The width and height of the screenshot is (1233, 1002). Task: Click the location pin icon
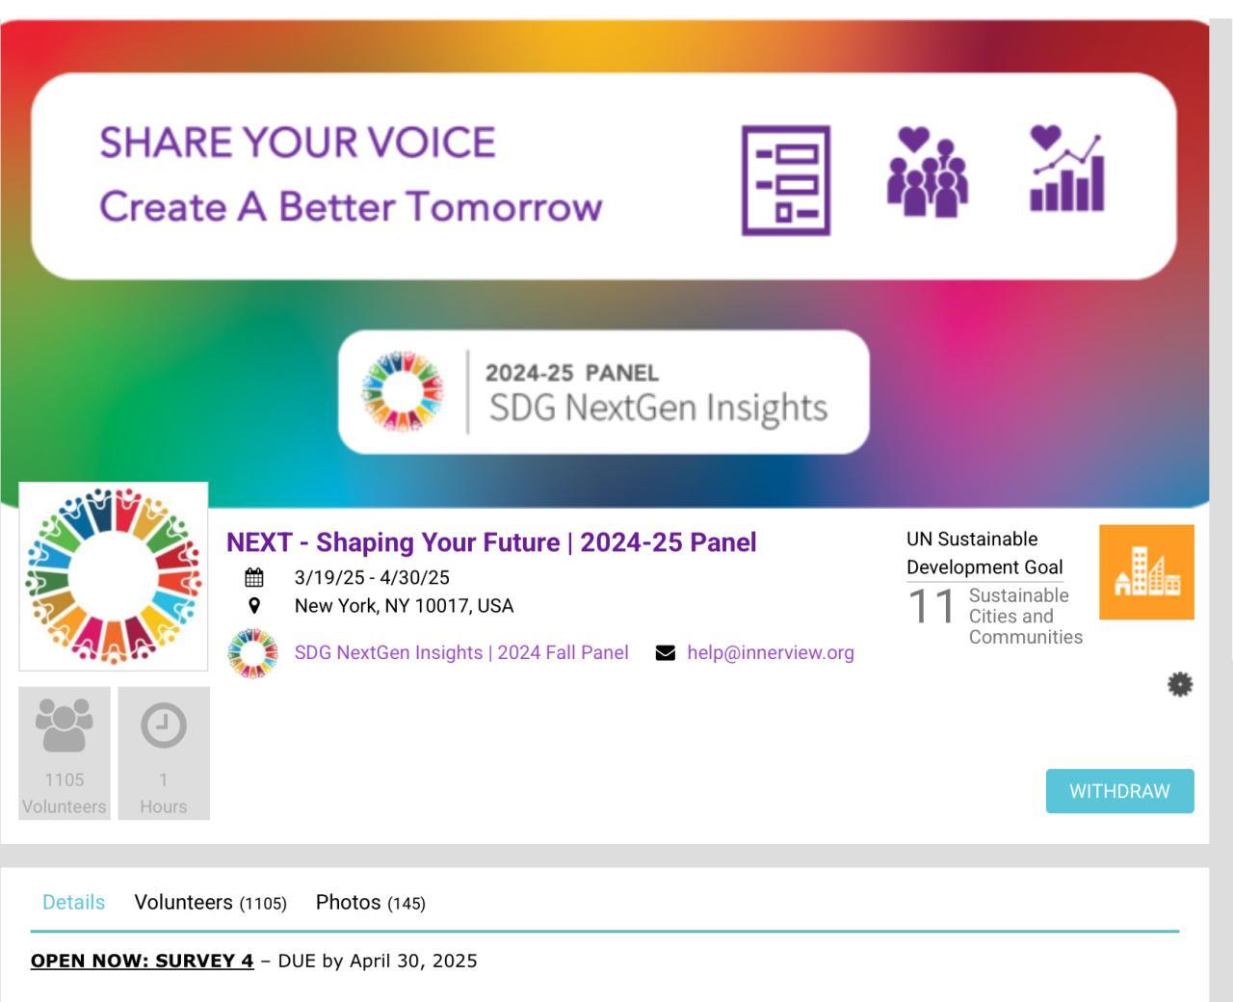click(x=254, y=606)
